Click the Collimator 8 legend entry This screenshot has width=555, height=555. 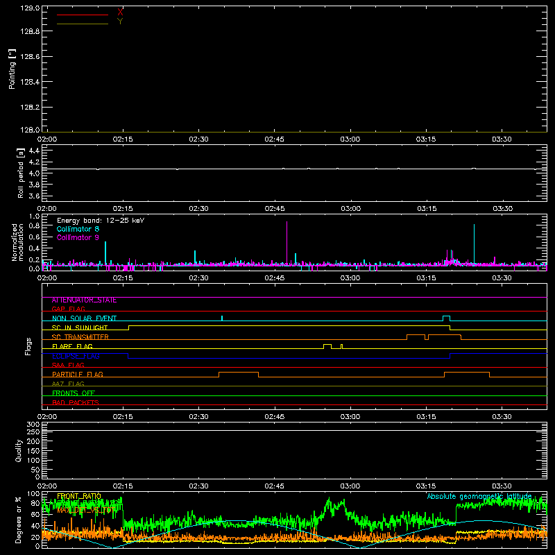[78, 229]
